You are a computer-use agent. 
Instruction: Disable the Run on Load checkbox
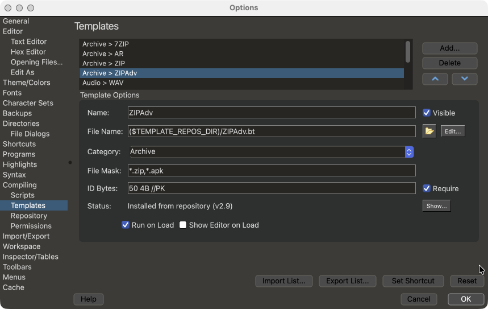[126, 225]
